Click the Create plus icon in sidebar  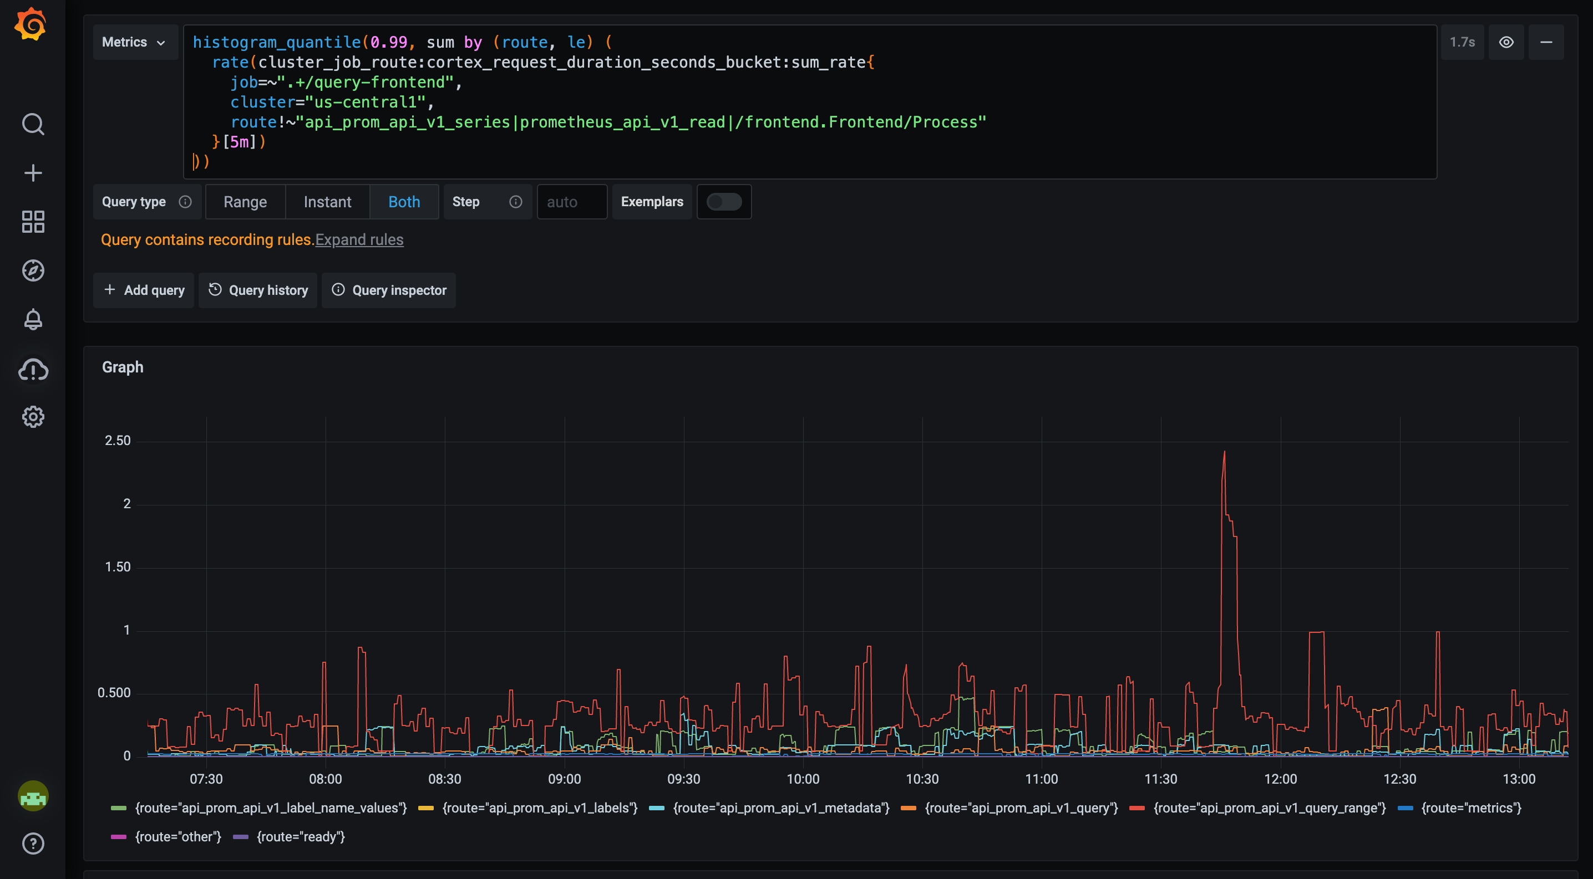tap(33, 173)
